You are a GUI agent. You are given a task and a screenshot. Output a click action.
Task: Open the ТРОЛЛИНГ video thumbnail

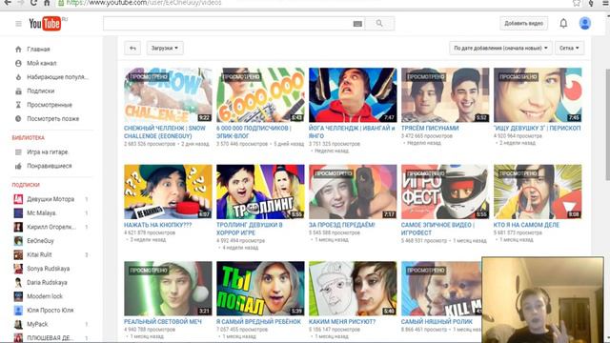(x=260, y=192)
